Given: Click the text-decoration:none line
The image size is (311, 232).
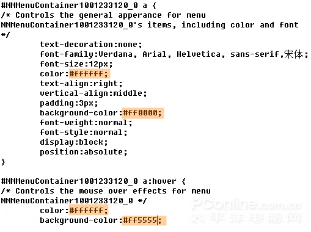Looking at the screenshot, I should coord(91,45).
